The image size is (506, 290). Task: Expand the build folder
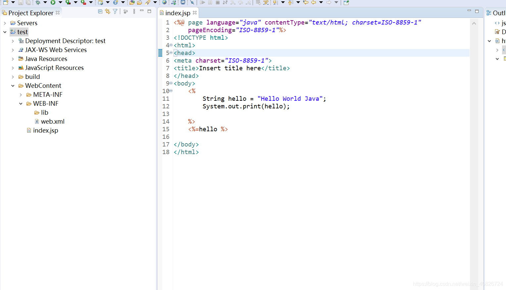13,77
